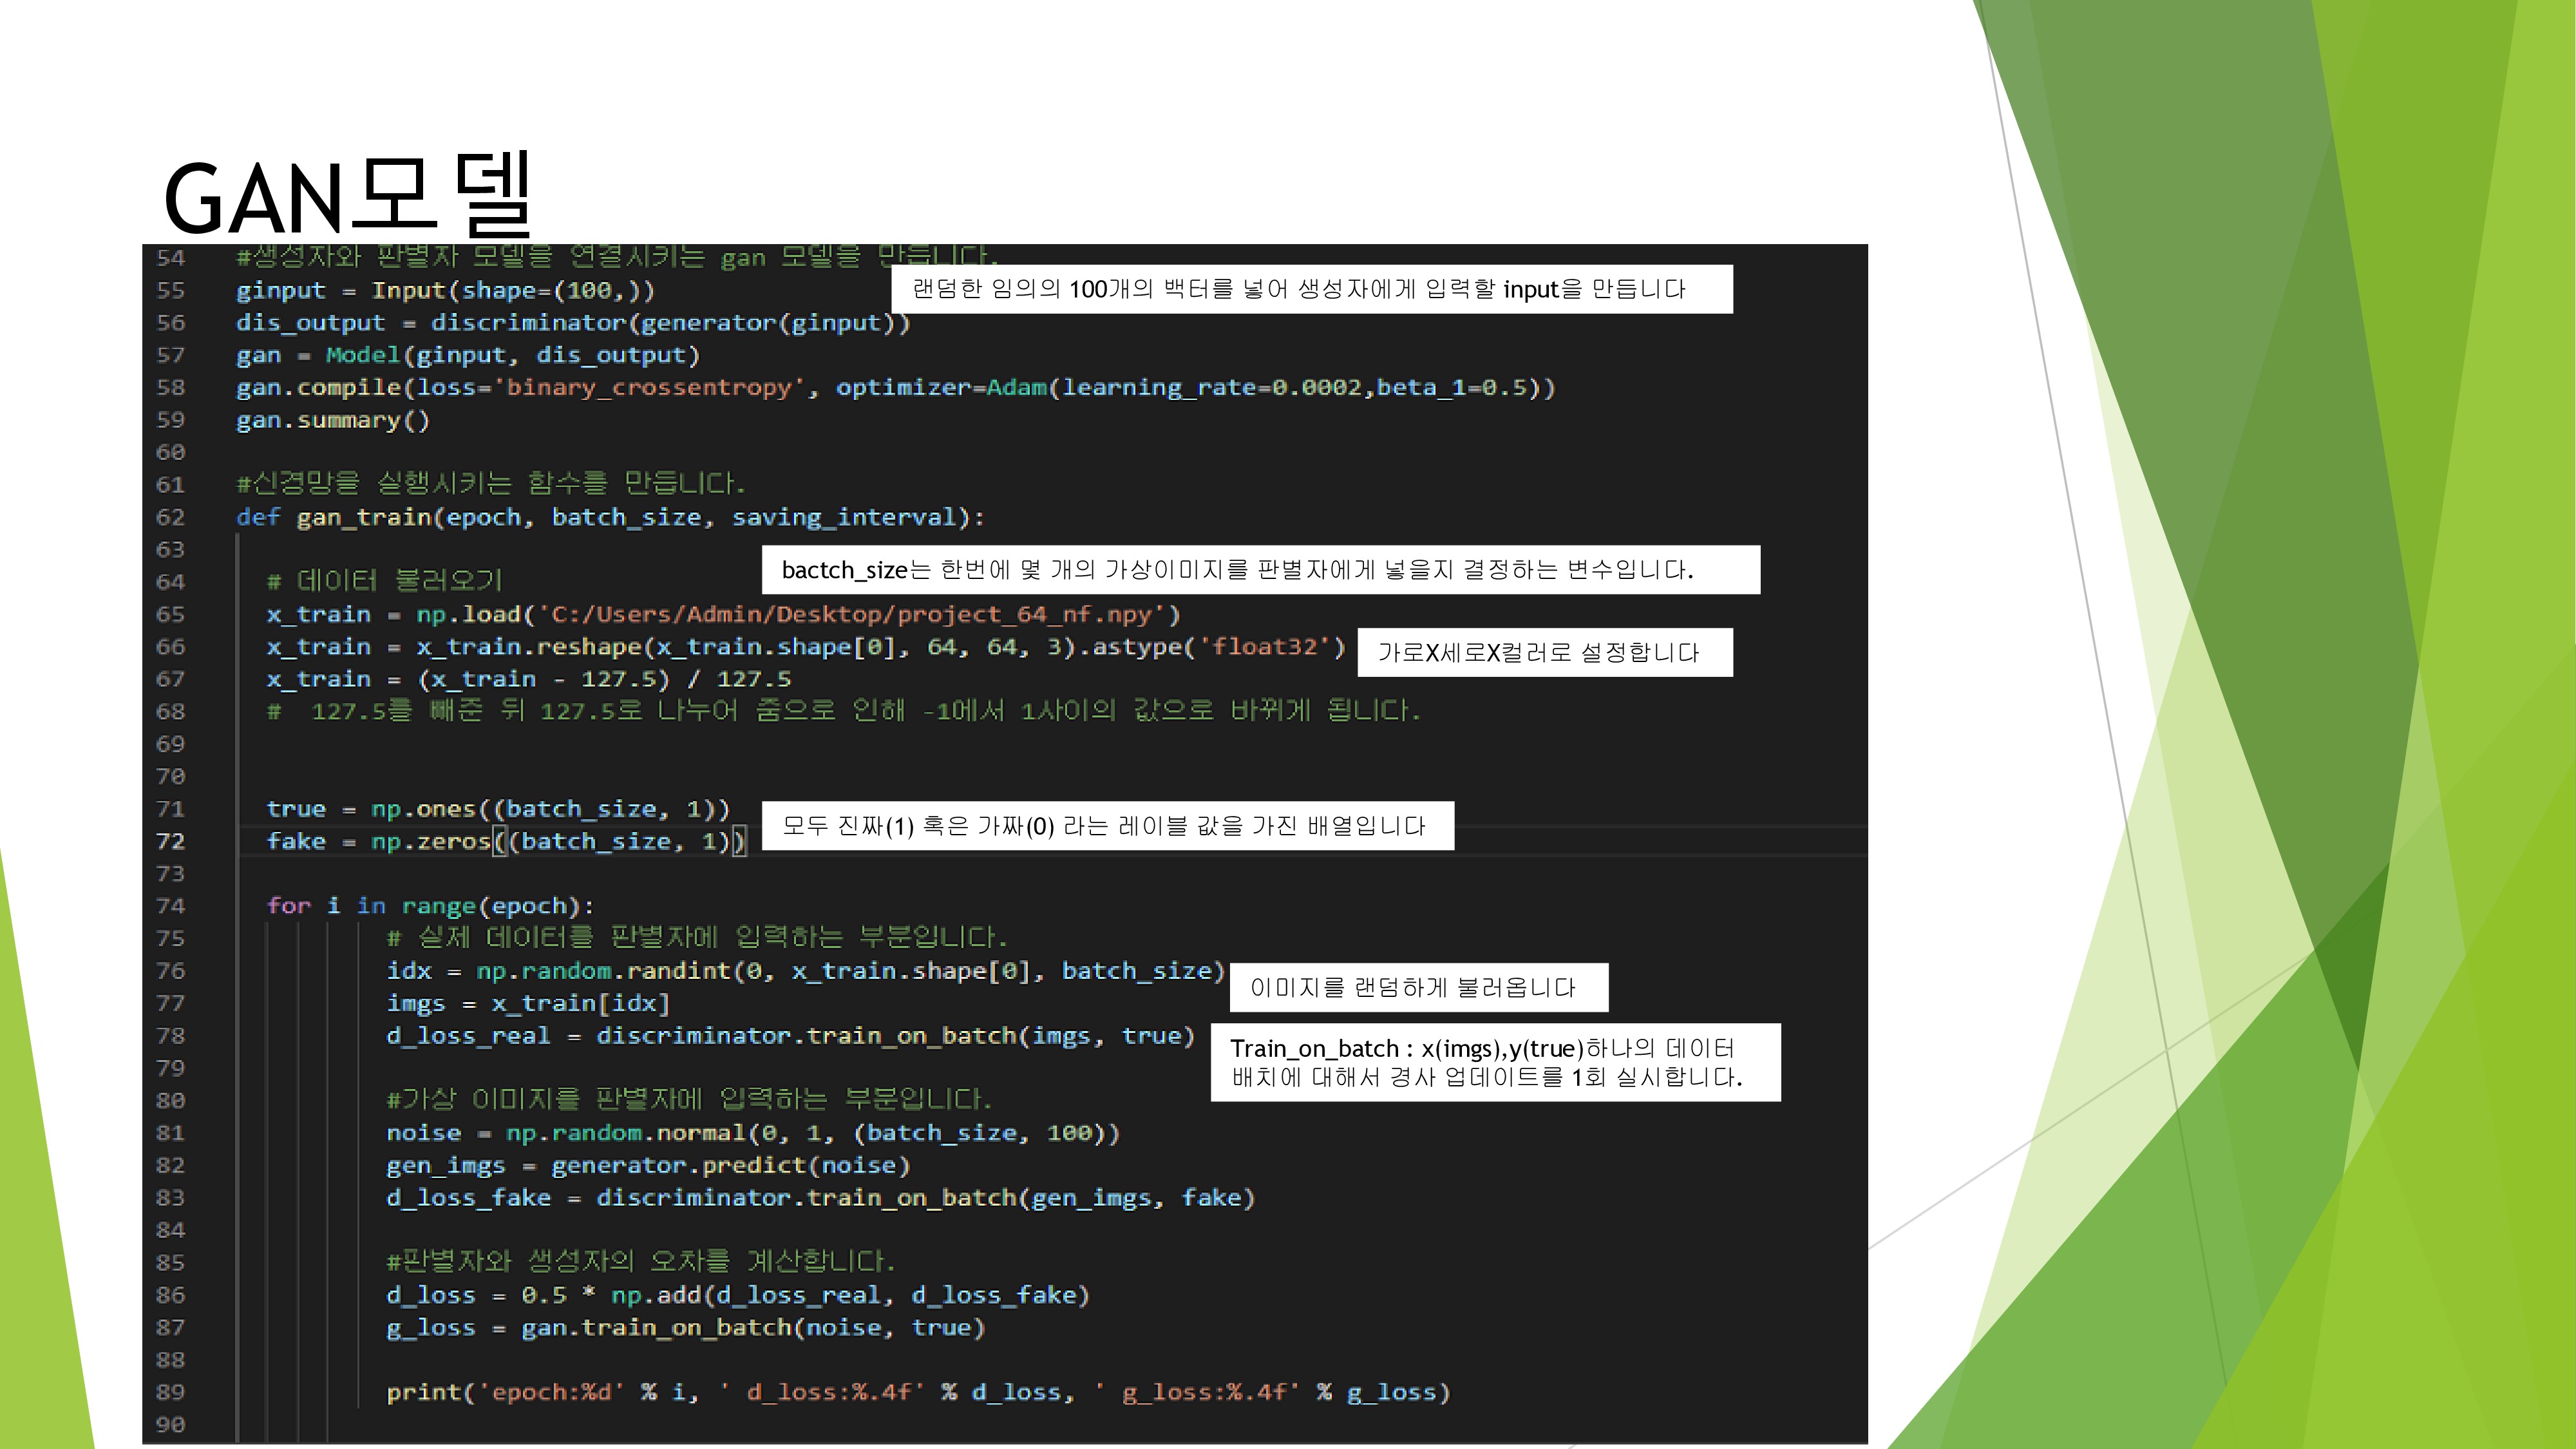This screenshot has width=2576, height=1449.
Task: Click the 'def gan_train' function definition line
Action: (610, 517)
